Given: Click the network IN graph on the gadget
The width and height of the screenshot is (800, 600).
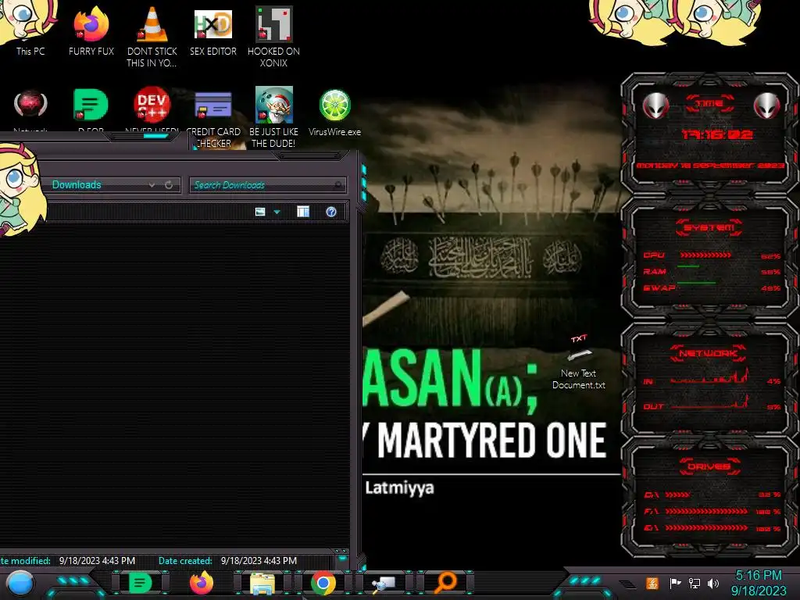Looking at the screenshot, I should click(x=709, y=375).
